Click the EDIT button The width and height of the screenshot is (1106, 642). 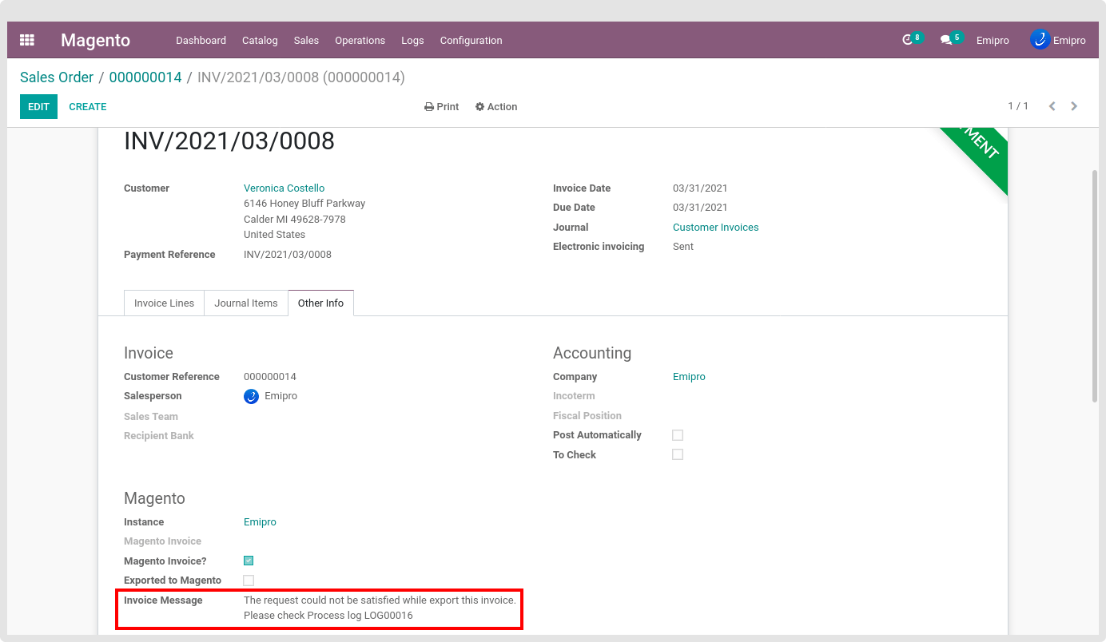click(38, 106)
